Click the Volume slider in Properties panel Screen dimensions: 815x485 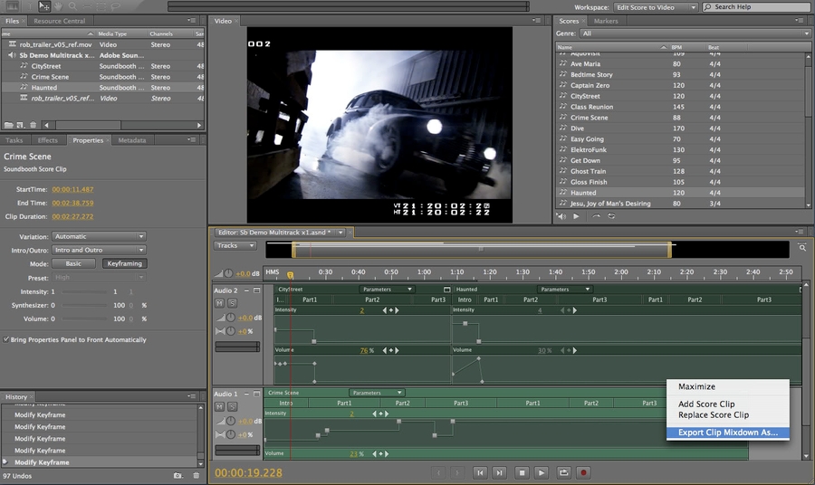tap(83, 319)
